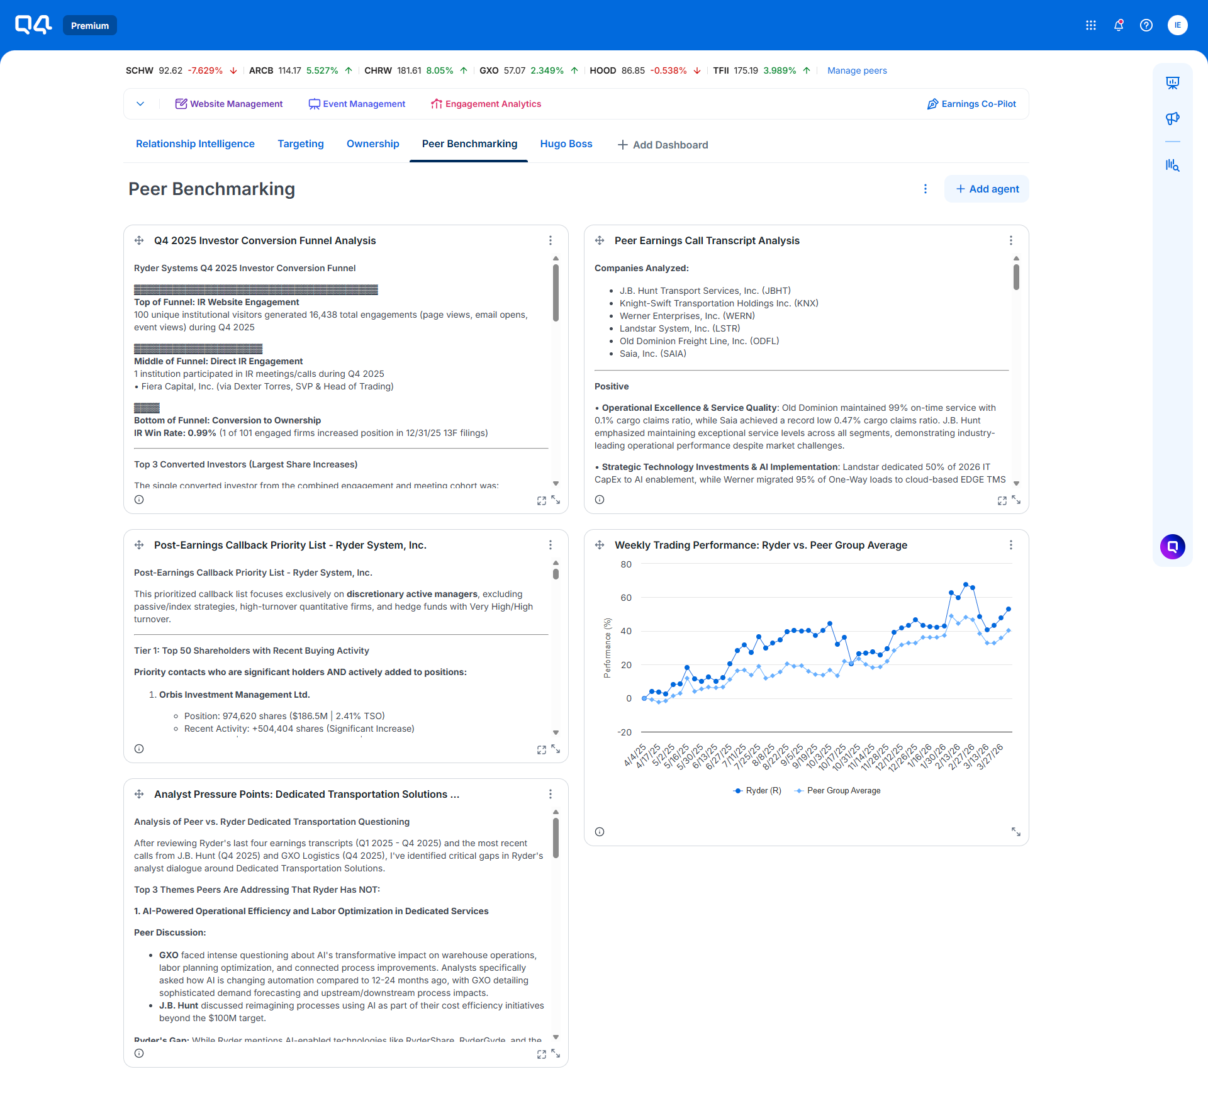Click resize arrow on Analyst Pressure Points card
This screenshot has height=1118, width=1208.
(556, 1053)
